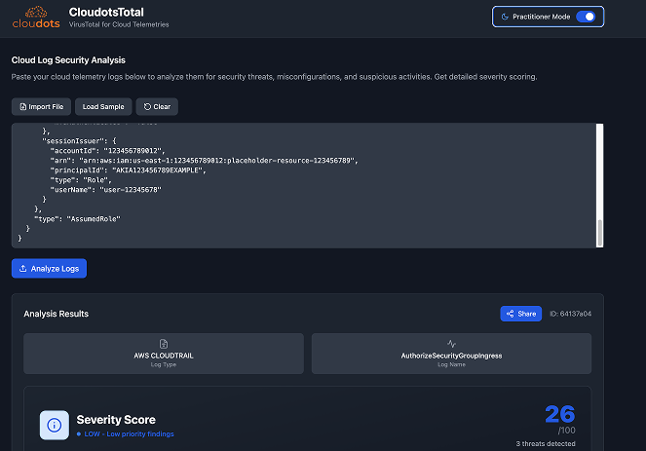Toggle the Practitioner Mode switch

click(586, 17)
